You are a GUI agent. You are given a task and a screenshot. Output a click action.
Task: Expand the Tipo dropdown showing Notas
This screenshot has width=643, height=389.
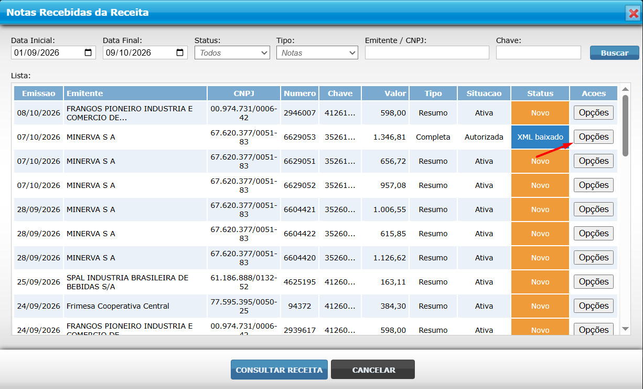317,52
